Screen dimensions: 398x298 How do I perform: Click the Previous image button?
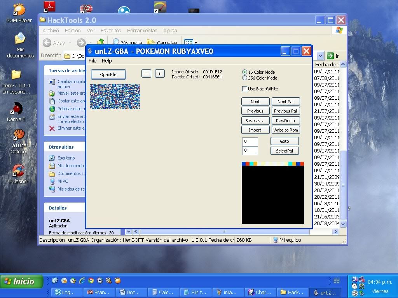tap(255, 111)
